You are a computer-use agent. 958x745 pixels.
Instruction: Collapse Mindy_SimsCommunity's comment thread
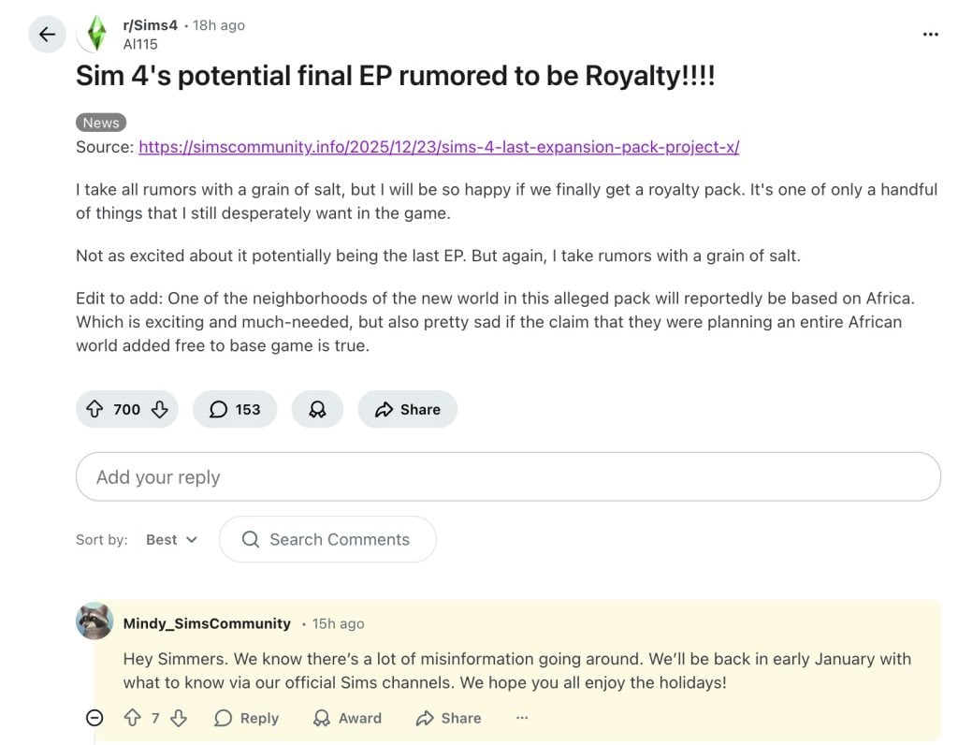(x=94, y=718)
